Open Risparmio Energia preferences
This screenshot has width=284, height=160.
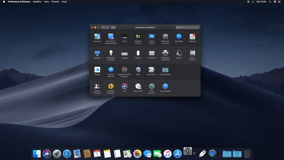click(x=111, y=55)
